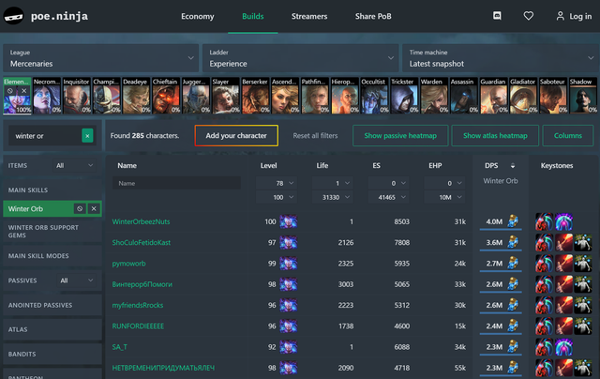Viewport: 600px width, 379px height.
Task: Select the Gladiator class portrait
Action: click(x=524, y=96)
